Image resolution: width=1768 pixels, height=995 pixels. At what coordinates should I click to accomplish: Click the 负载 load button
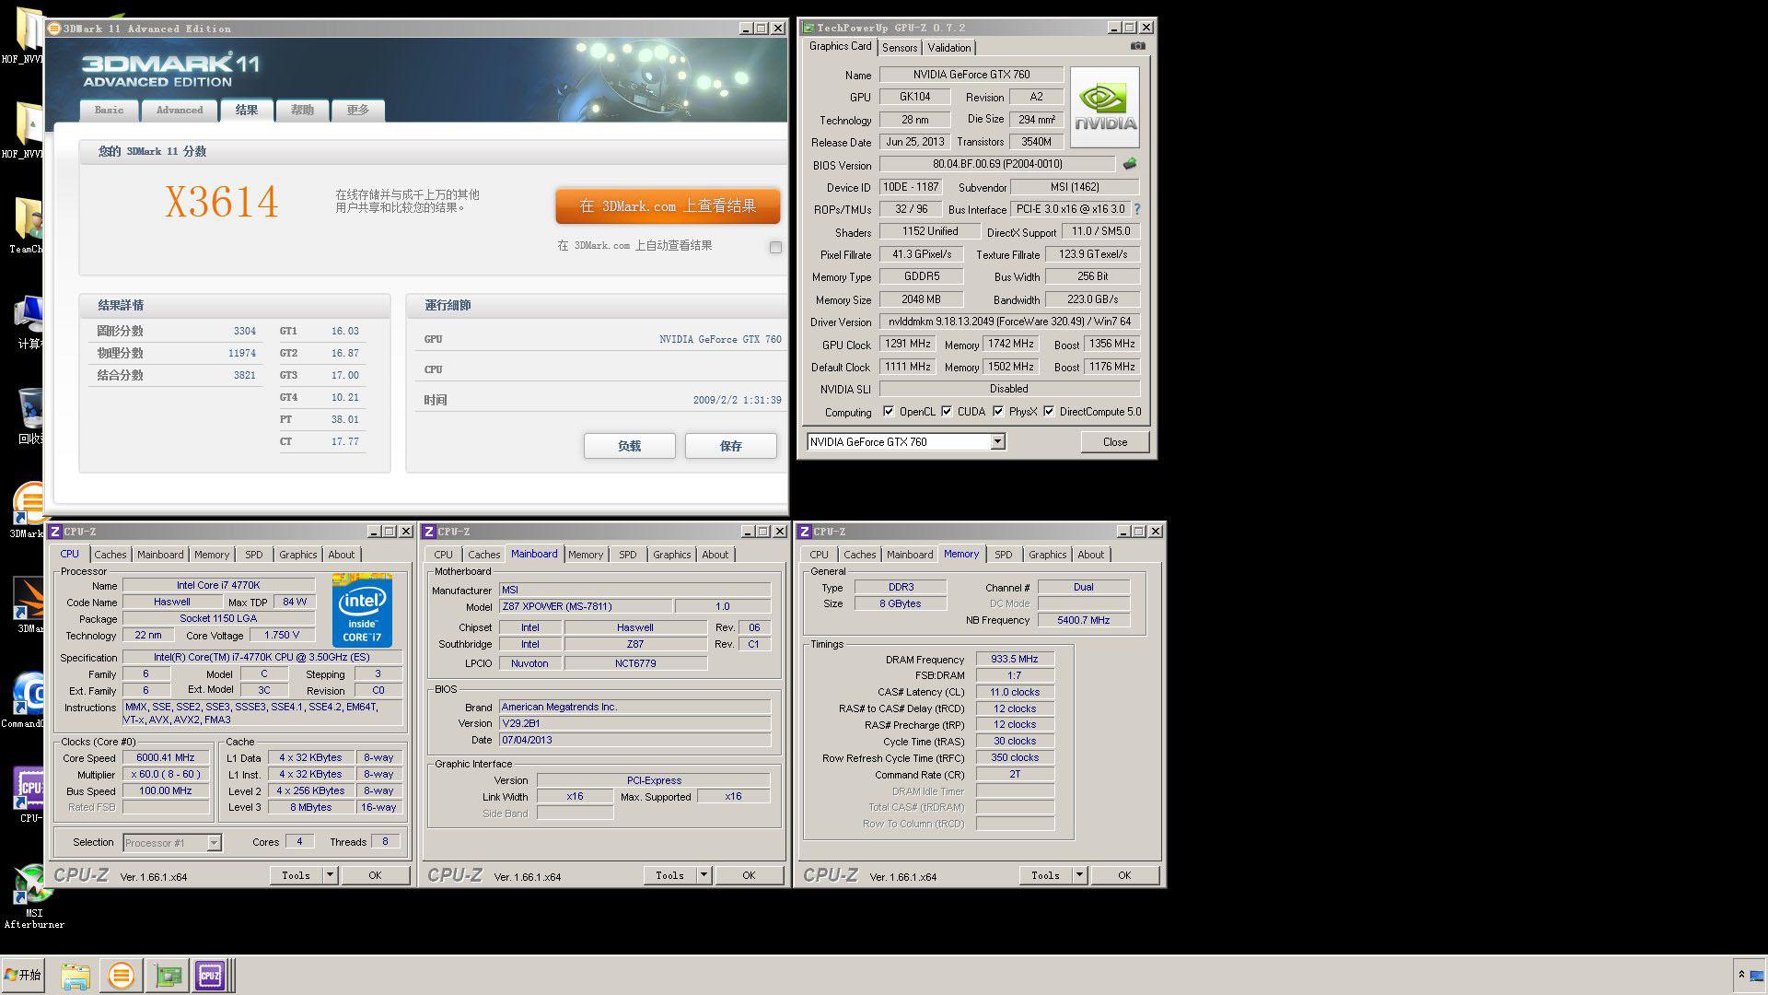(629, 446)
